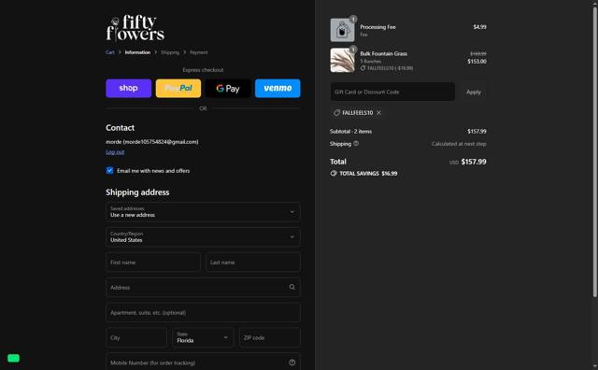Click the $157.99 total amount
Screen dimensions: 598x370
click(474, 162)
